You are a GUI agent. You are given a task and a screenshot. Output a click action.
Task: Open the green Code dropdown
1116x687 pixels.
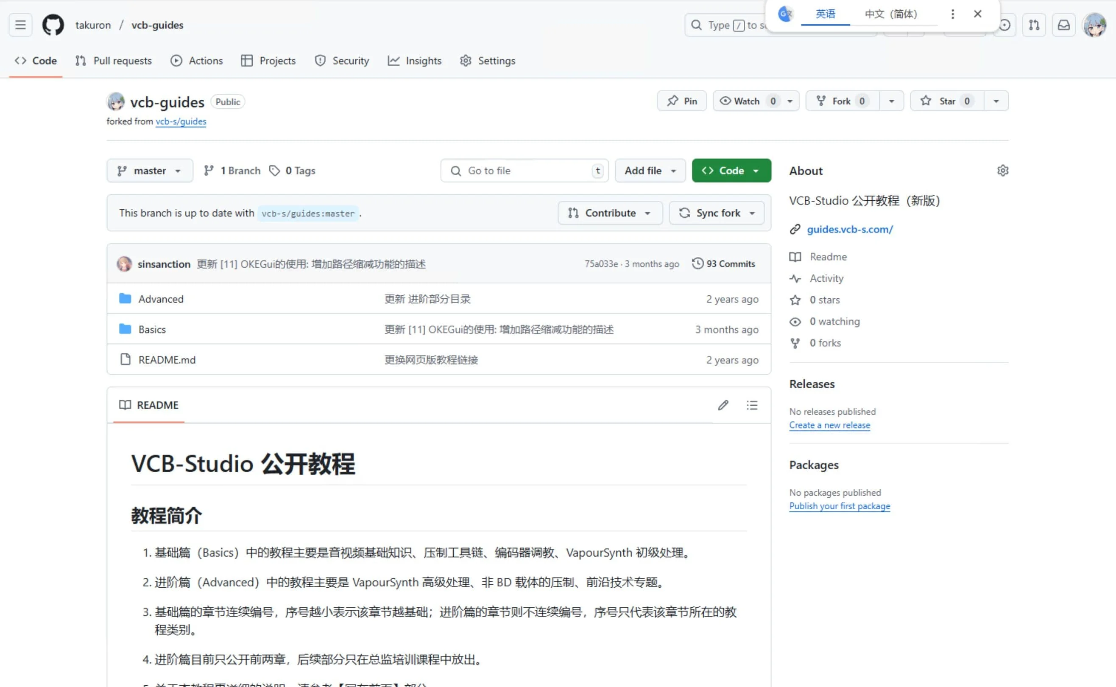point(731,171)
